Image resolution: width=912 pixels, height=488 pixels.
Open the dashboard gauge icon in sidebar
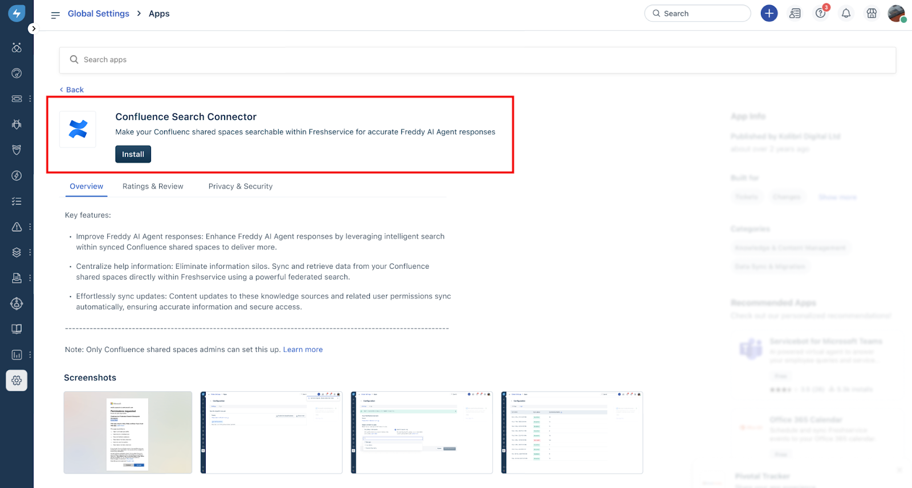[x=17, y=73]
